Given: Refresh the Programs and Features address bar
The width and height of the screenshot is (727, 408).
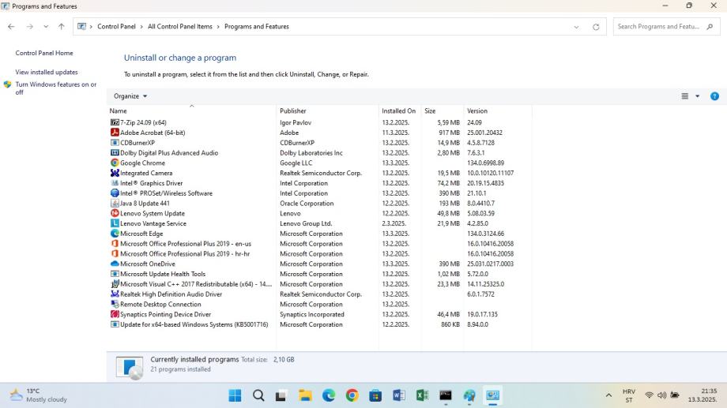Looking at the screenshot, I should (x=596, y=27).
